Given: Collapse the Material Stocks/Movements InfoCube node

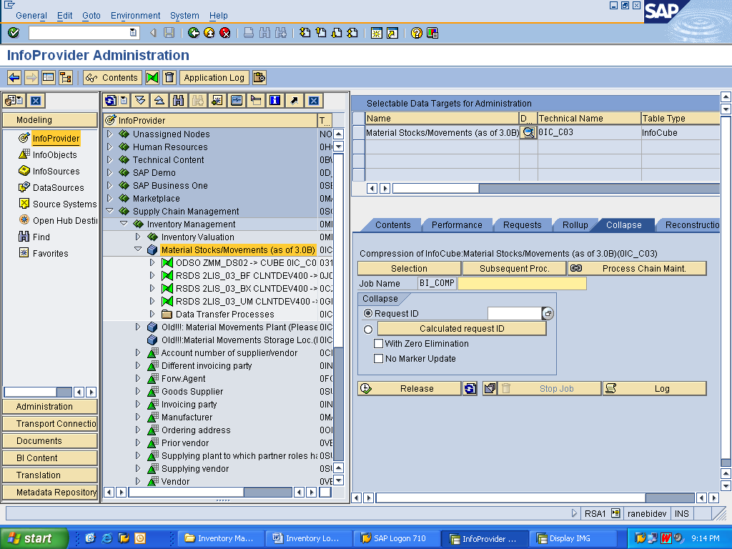Looking at the screenshot, I should (x=138, y=249).
